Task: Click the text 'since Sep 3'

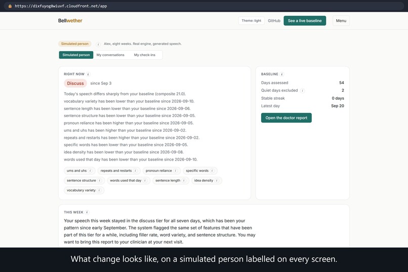Action: pos(101,83)
